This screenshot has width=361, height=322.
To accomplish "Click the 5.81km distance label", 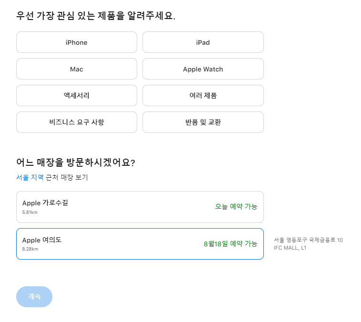I will pyautogui.click(x=30, y=212).
